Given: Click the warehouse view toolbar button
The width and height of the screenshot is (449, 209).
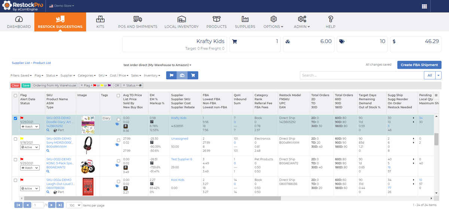Looking at the screenshot, I should [182, 75].
